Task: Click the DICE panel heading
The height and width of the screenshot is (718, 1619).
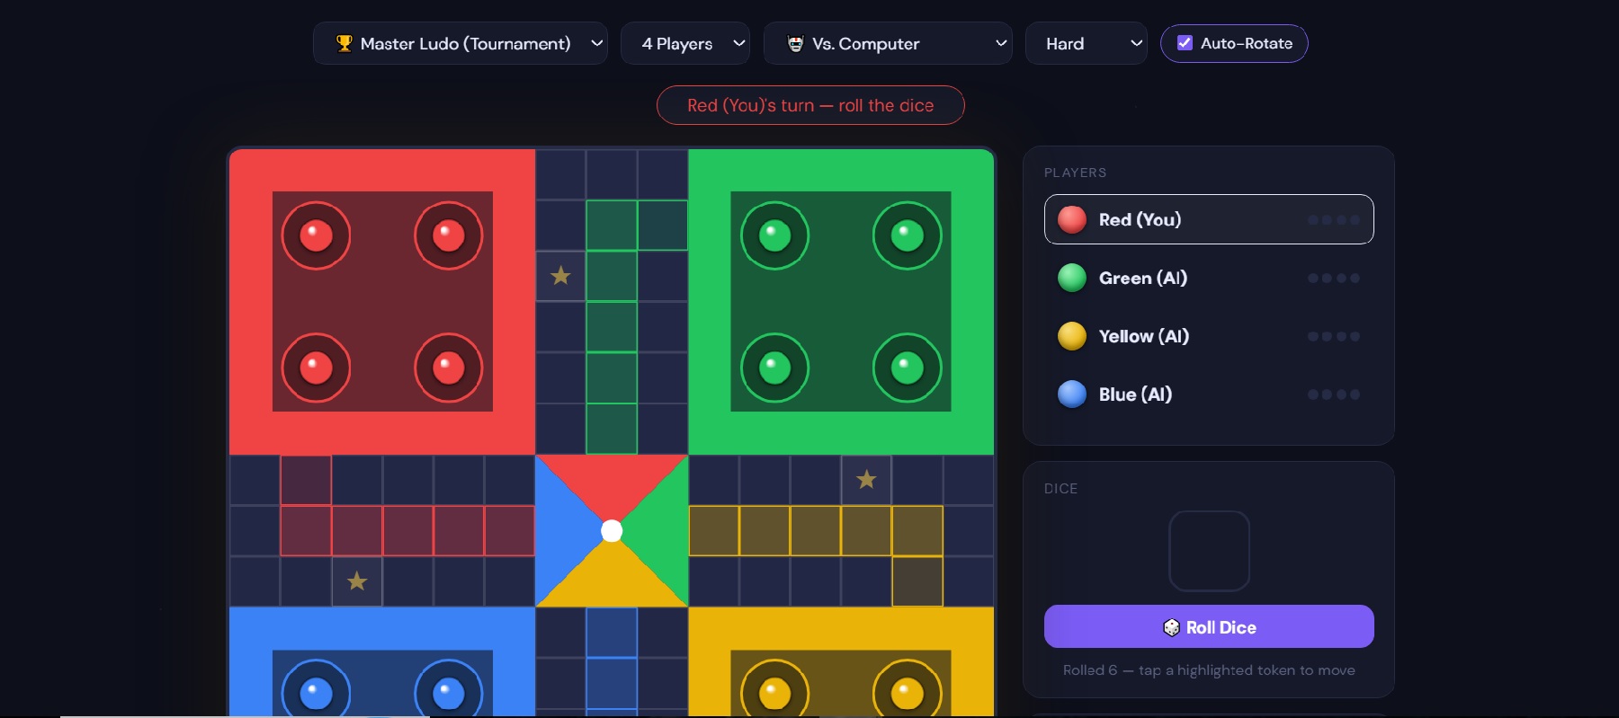Action: coord(1061,489)
